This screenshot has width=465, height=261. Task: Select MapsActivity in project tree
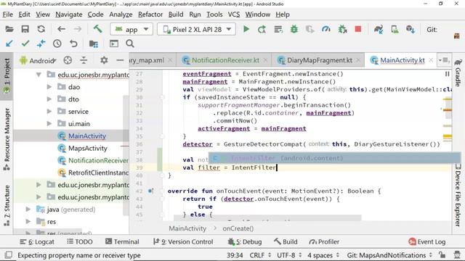coord(88,148)
